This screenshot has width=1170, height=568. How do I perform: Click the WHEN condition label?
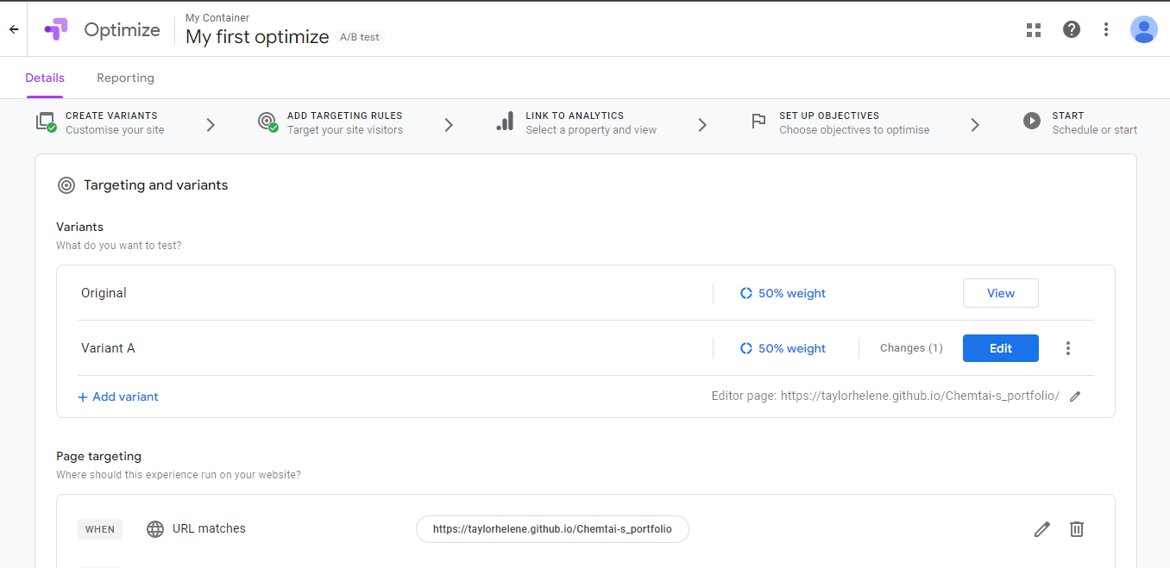point(100,529)
